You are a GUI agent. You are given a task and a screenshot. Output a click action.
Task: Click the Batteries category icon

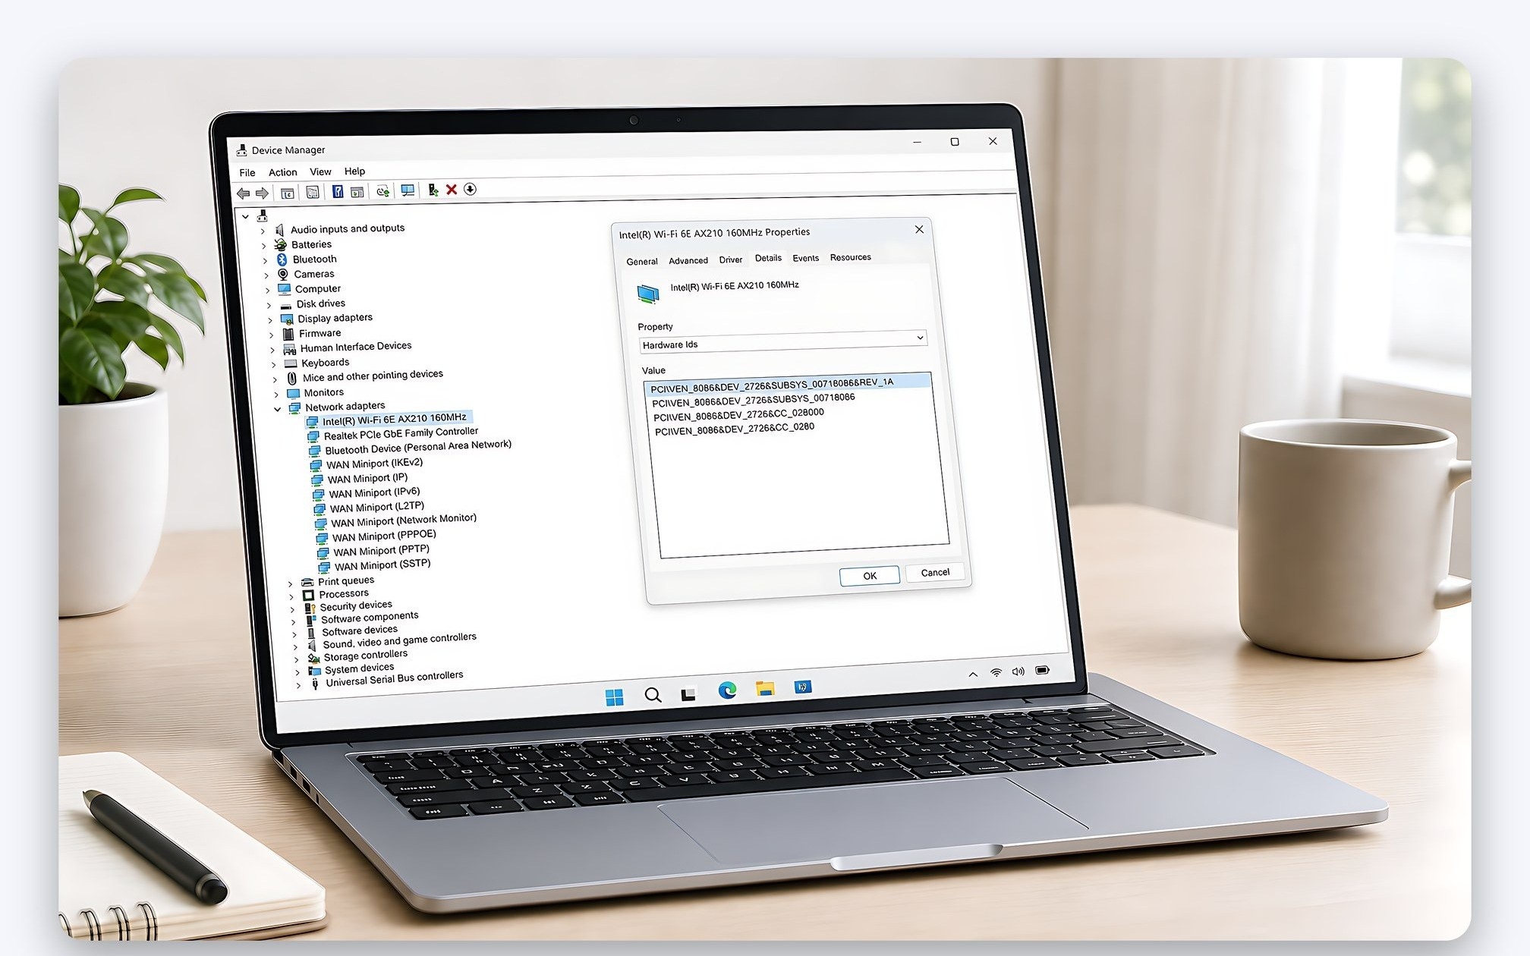(x=281, y=244)
